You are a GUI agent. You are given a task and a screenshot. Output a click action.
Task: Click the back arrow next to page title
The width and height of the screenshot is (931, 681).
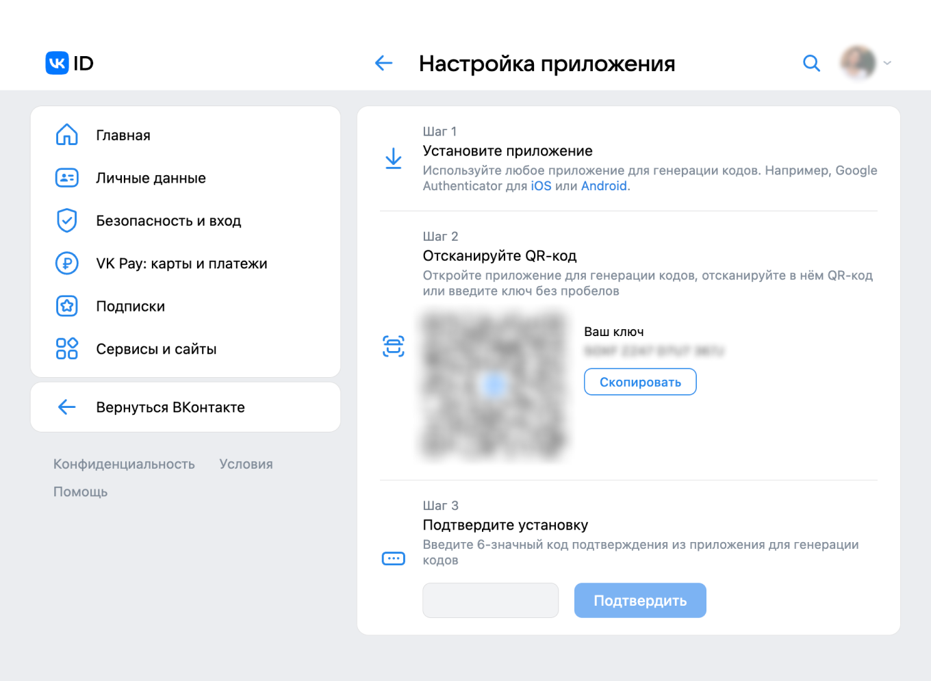(x=383, y=63)
